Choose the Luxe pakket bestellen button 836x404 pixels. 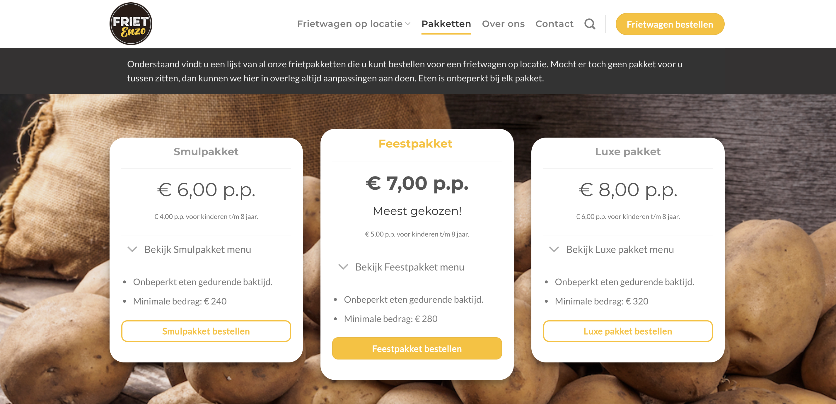point(627,331)
